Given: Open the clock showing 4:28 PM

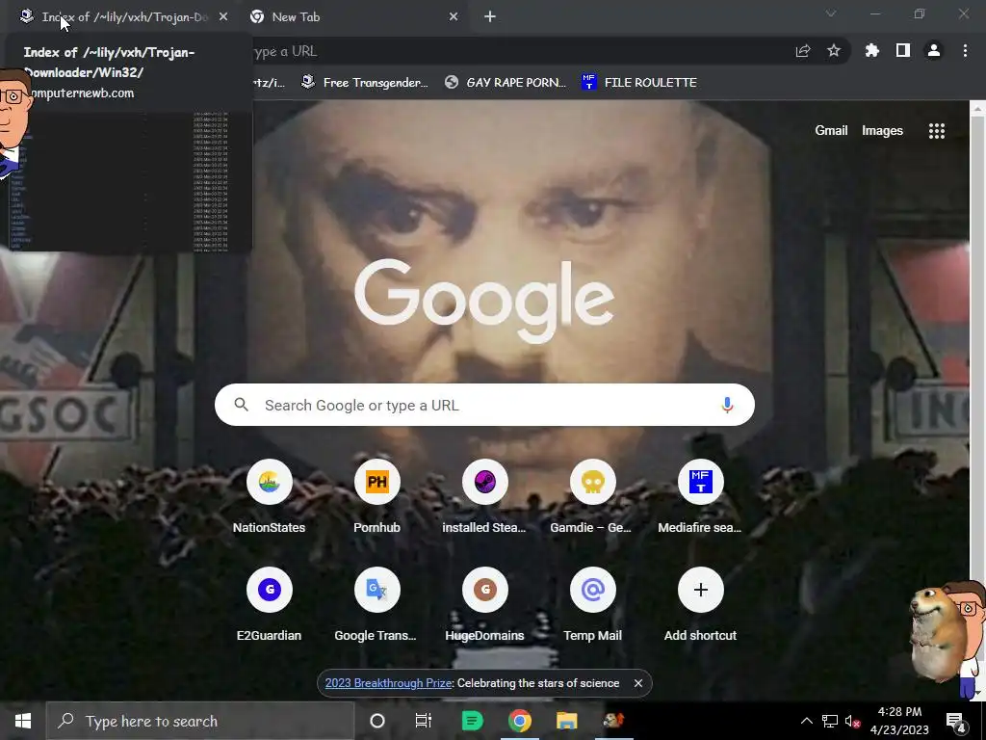Looking at the screenshot, I should (x=899, y=721).
